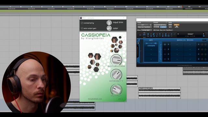This screenshot has width=208, height=117.
Task: Click the Parallel Chains header label
Action: [x=185, y=40]
